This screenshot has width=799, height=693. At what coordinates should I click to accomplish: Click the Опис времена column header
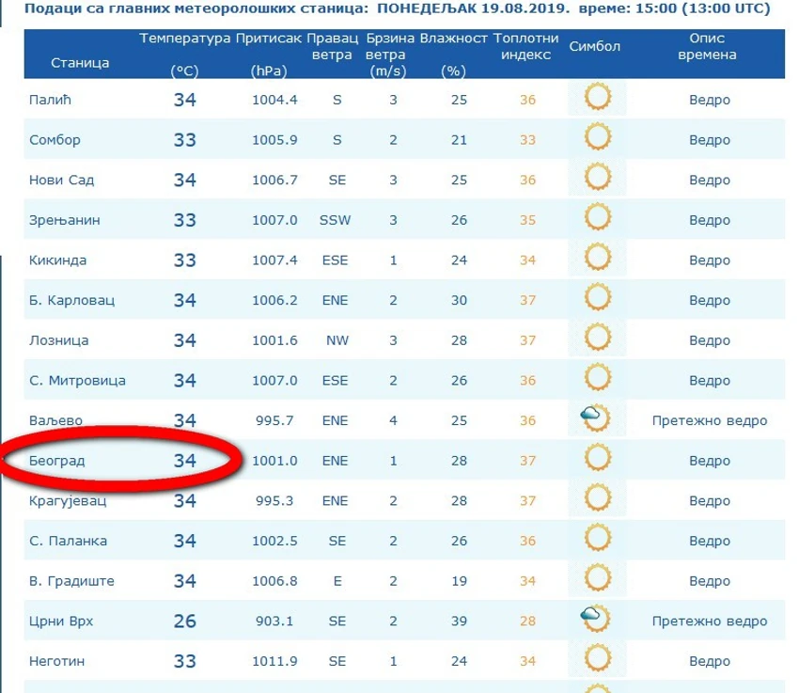click(707, 46)
